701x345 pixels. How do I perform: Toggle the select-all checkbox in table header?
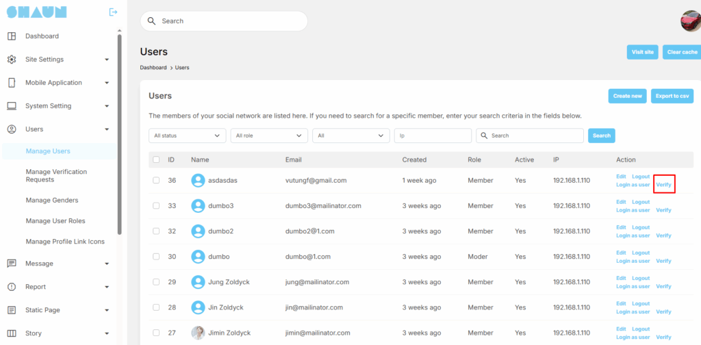156,159
